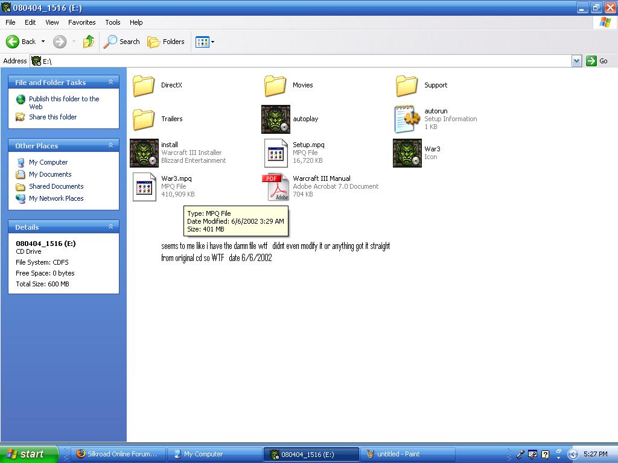Open My Documents link
618x463 pixels.
[50, 174]
